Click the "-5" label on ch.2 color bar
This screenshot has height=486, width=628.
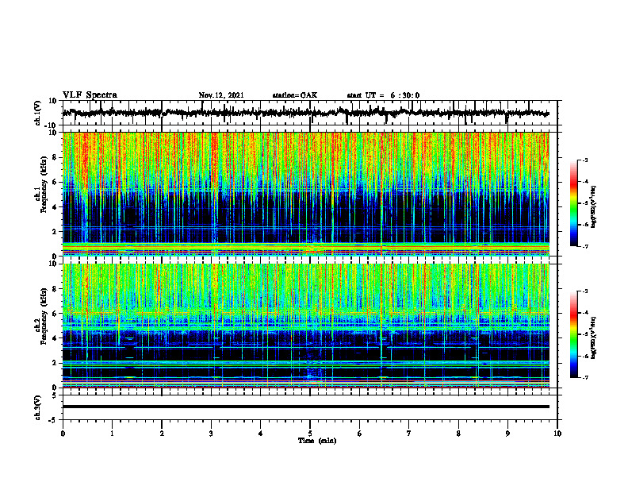coord(585,334)
